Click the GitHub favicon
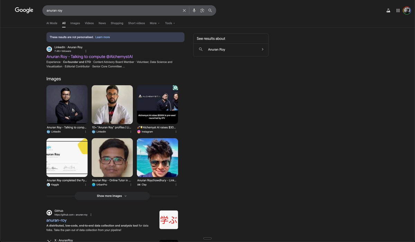 [49, 213]
